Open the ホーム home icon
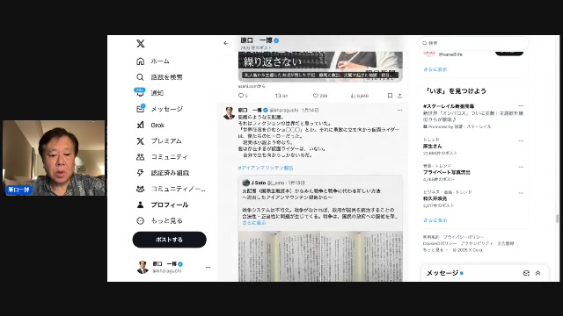The image size is (563, 316). click(141, 61)
